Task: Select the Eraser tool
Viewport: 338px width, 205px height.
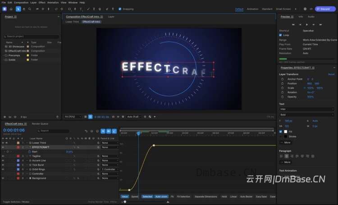Action: 100,9
